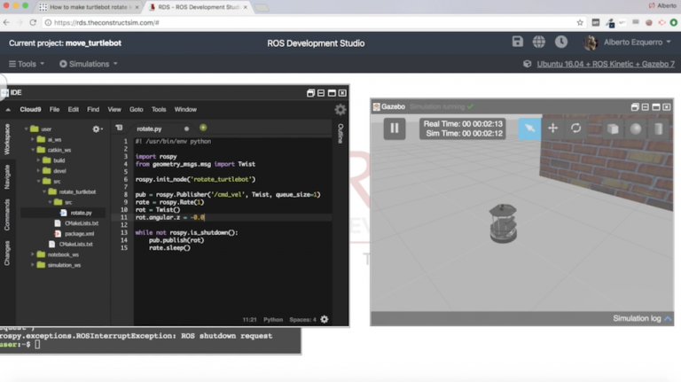This screenshot has height=382, width=681.
Task: Open the Edit menu in IDE
Action: click(x=74, y=109)
